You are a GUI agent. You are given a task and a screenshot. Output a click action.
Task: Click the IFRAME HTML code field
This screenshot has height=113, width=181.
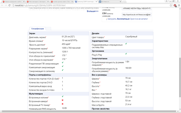tap(137, 9)
